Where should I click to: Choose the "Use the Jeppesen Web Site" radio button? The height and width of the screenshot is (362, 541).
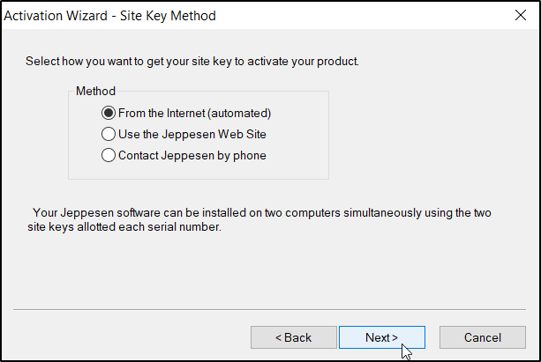(109, 135)
